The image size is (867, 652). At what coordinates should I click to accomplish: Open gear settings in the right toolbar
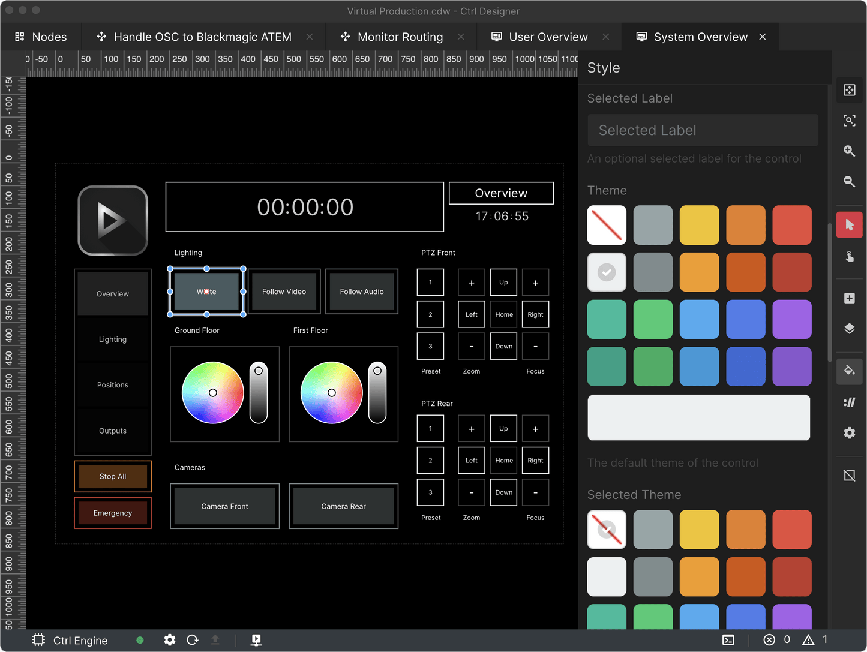(849, 433)
